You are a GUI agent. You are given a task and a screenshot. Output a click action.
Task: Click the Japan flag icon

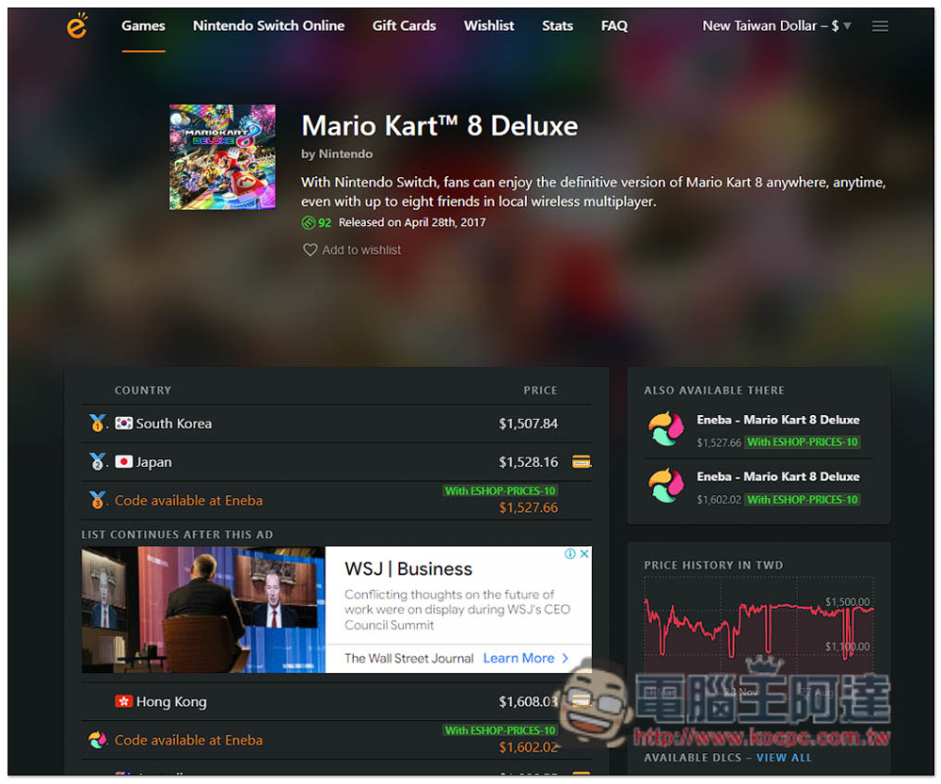(123, 461)
